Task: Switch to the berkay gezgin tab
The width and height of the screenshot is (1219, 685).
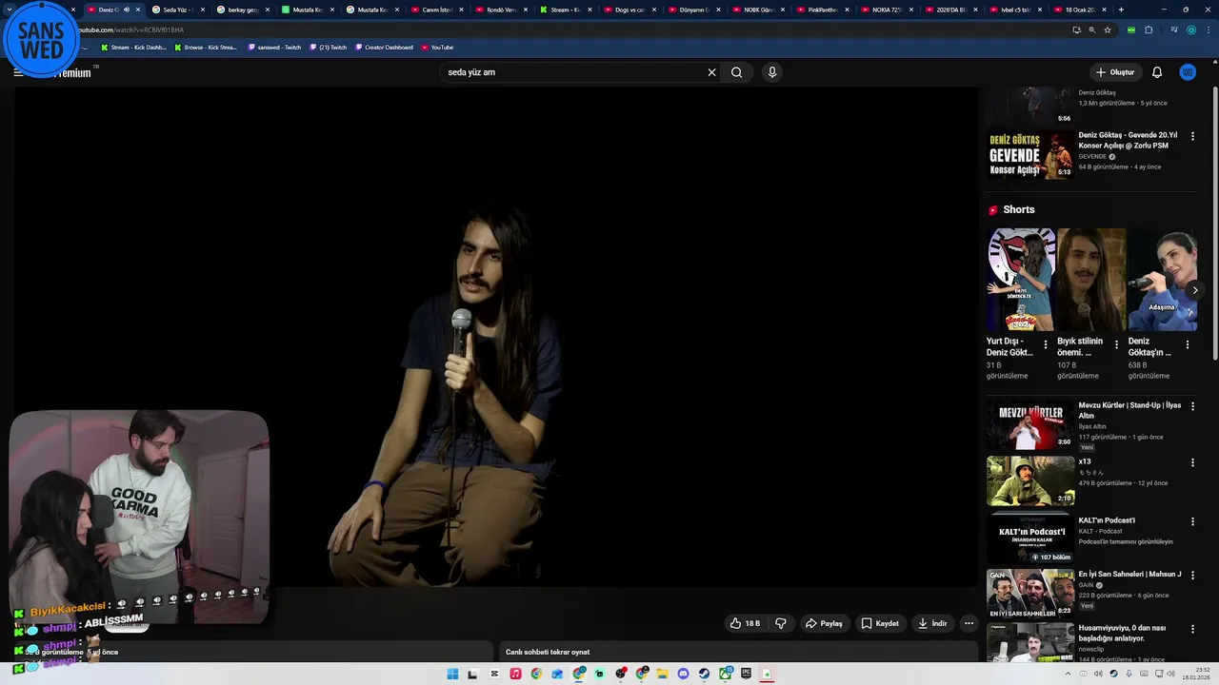Action: pyautogui.click(x=243, y=10)
